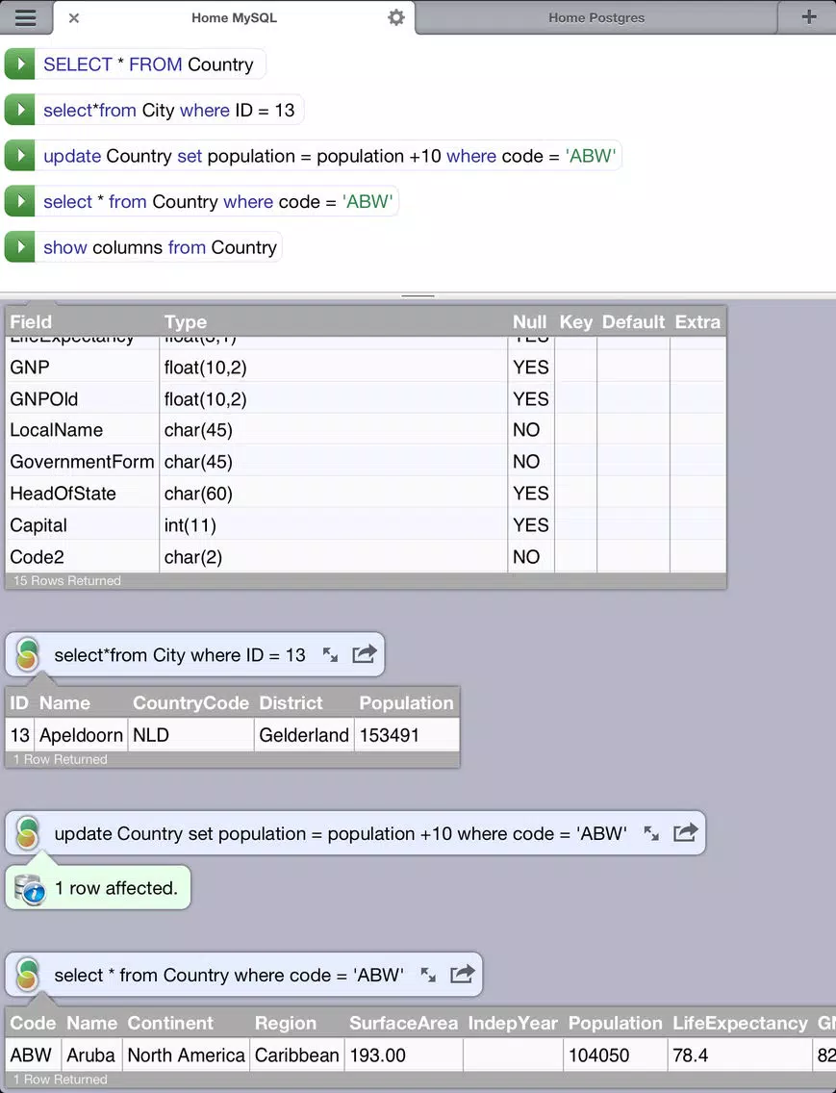Open the hamburger menu
The width and height of the screenshot is (836, 1093).
[26, 17]
